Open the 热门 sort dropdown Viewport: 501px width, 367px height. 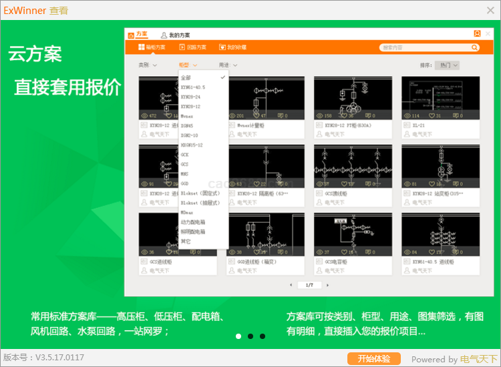click(447, 65)
